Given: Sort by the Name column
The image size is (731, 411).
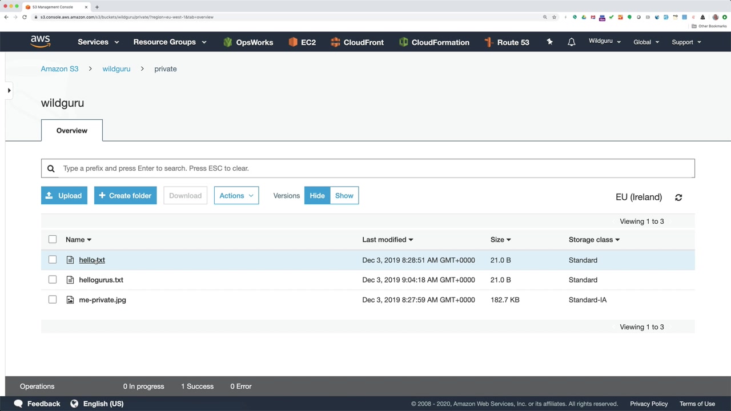Looking at the screenshot, I should point(78,240).
